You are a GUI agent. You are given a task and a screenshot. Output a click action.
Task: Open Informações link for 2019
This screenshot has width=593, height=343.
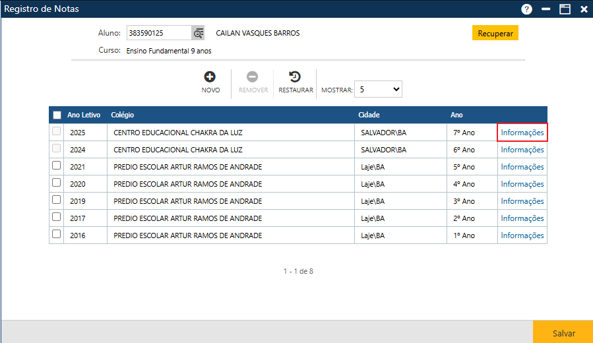[522, 201]
